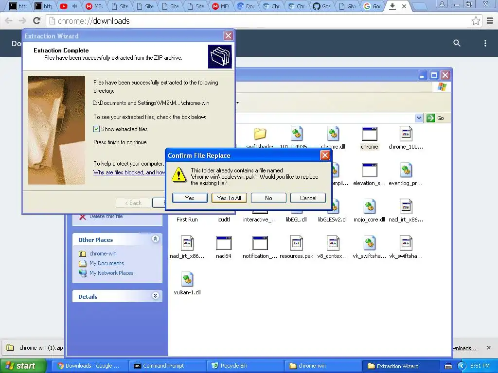
Task: Switch to Command Prompt taskbar item
Action: (167, 366)
